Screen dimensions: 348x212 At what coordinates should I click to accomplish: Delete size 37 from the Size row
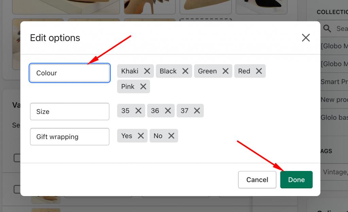pyautogui.click(x=197, y=110)
